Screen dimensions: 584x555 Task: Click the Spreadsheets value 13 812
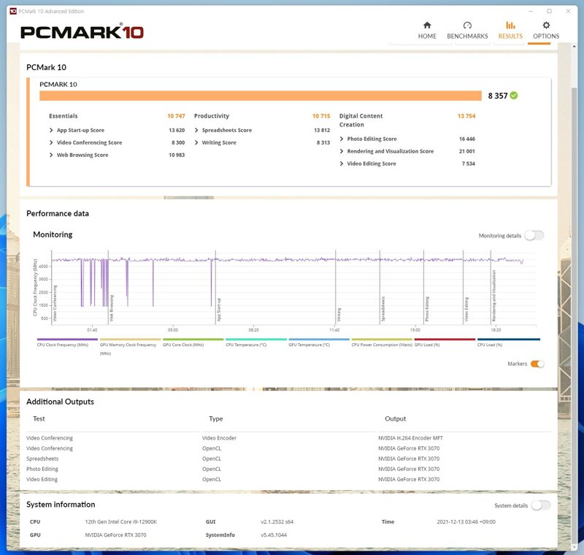point(322,130)
